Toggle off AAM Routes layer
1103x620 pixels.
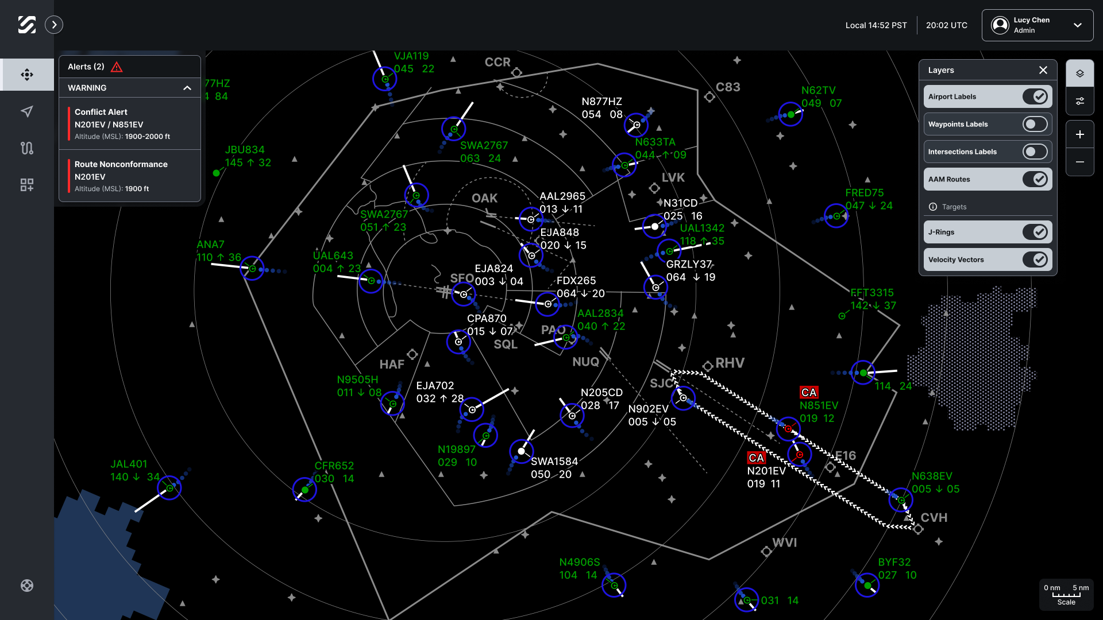point(1035,179)
